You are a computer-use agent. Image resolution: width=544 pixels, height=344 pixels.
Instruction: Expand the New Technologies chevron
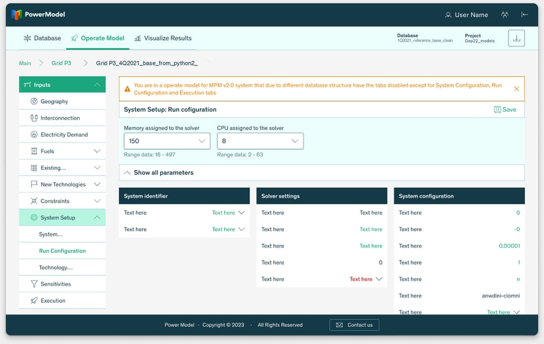coord(97,184)
